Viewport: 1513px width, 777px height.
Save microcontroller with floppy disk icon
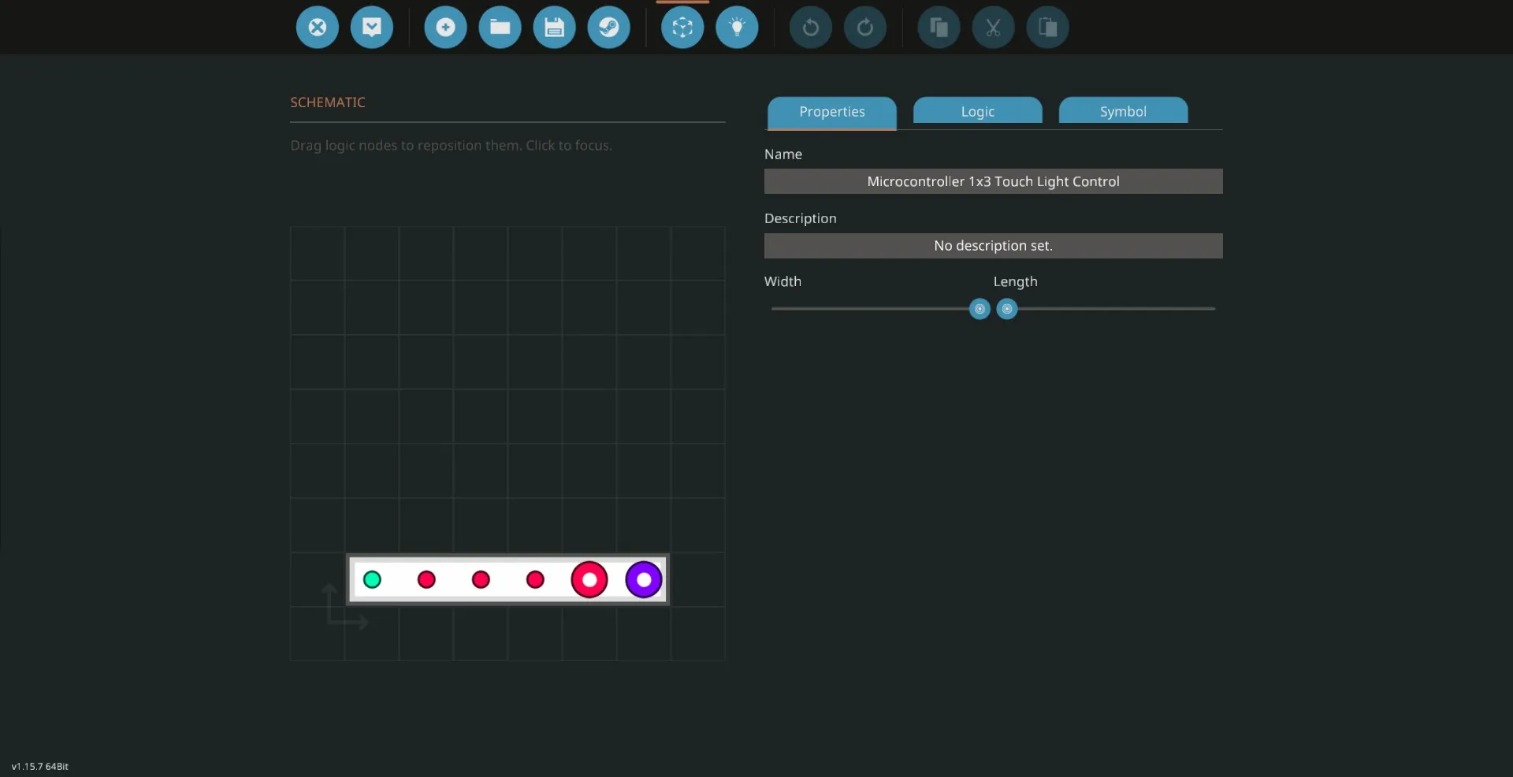point(554,28)
